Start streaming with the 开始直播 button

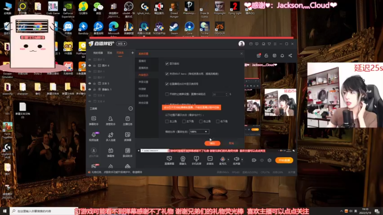[284, 160]
